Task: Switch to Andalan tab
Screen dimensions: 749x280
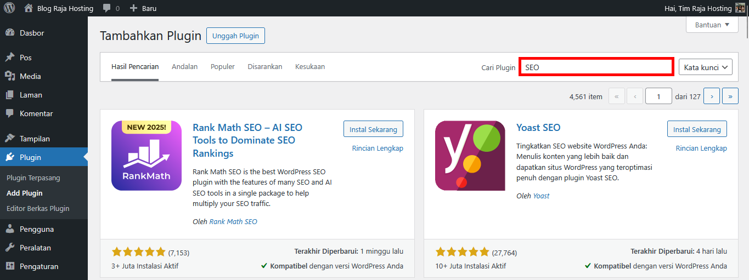Action: [184, 67]
